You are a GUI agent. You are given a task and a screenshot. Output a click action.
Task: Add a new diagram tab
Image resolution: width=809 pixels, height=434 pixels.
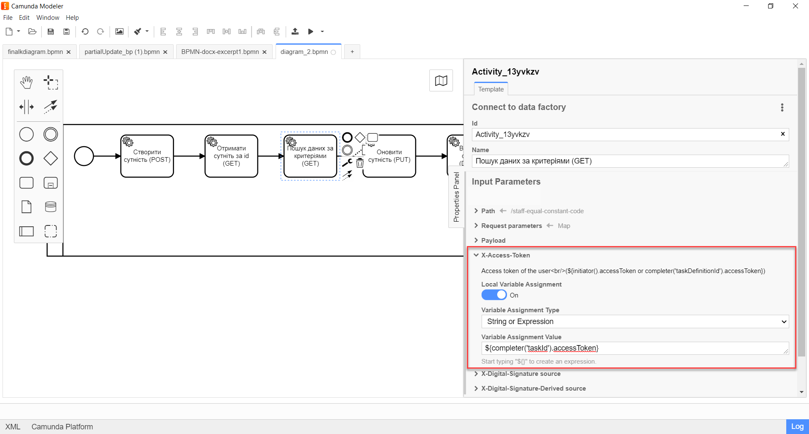[x=352, y=52]
